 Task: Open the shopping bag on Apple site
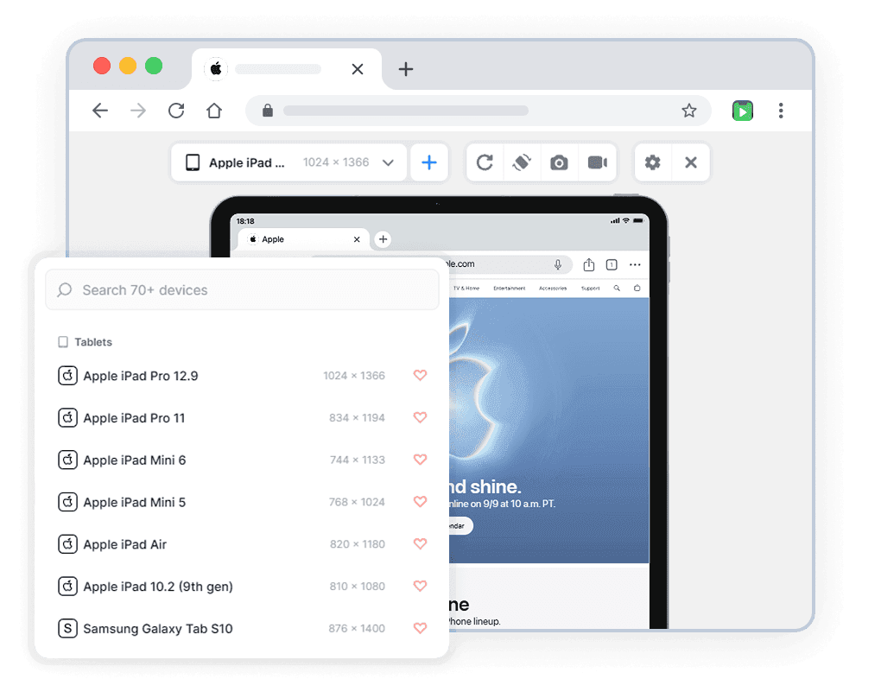point(637,289)
